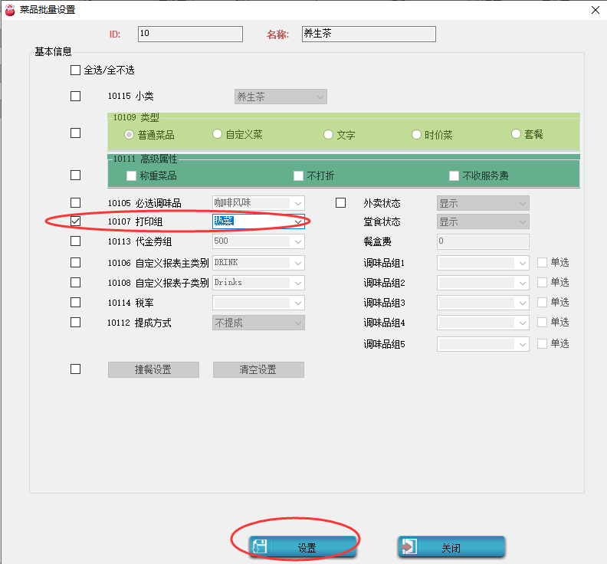The height and width of the screenshot is (564, 607).
Task: Tick the 不打折 checkbox
Action: (x=299, y=175)
